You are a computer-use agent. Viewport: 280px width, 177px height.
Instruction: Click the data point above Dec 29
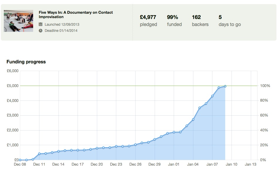tap(155, 139)
